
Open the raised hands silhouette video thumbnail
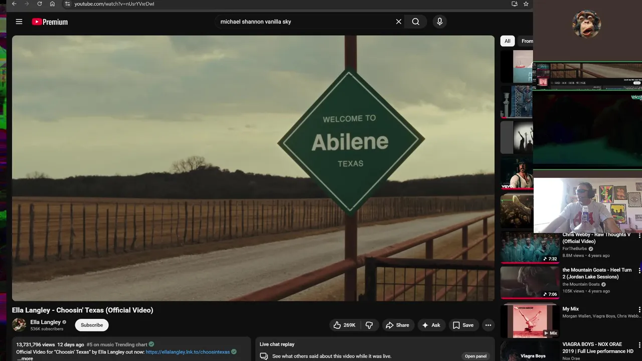coord(517,137)
